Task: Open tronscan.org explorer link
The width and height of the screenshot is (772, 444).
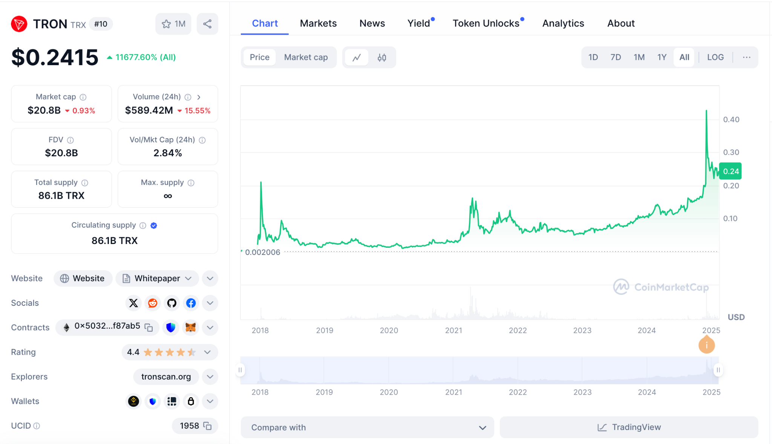Action: (166, 377)
